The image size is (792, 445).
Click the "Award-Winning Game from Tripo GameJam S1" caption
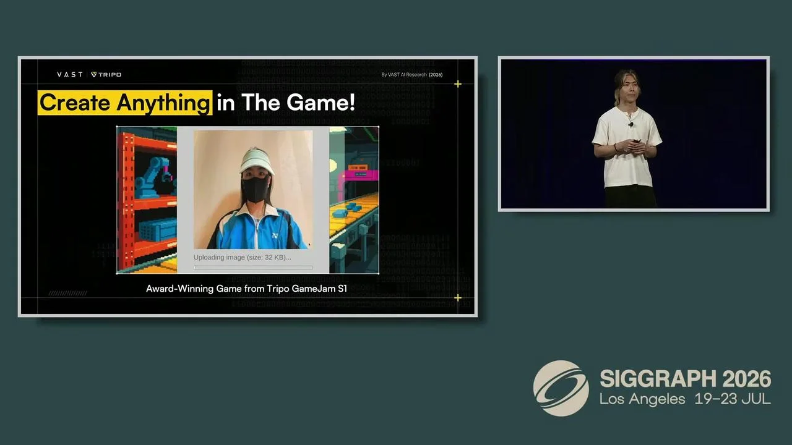click(x=246, y=289)
